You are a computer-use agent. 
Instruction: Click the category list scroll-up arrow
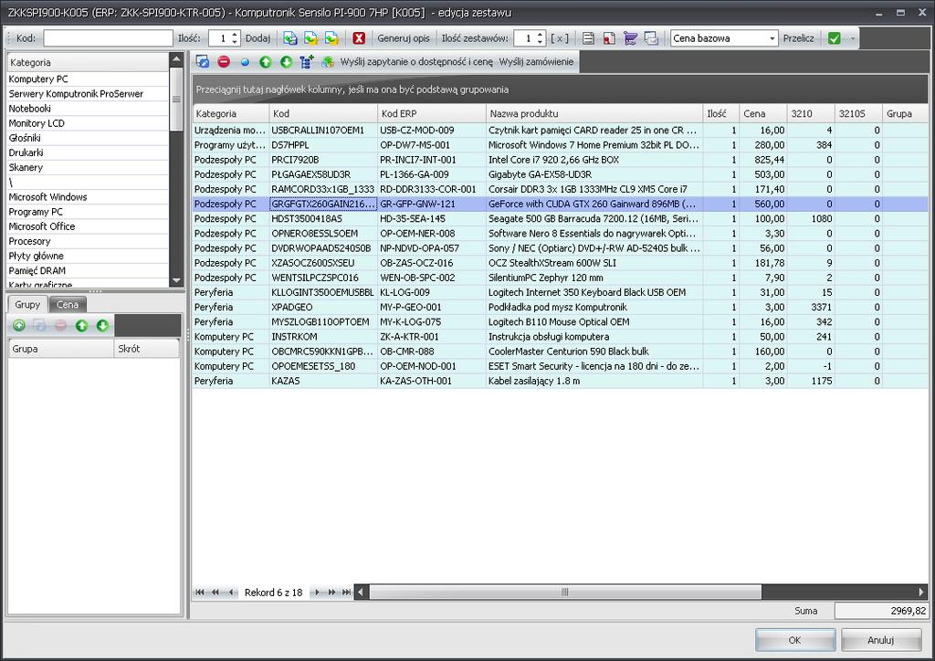click(x=176, y=59)
